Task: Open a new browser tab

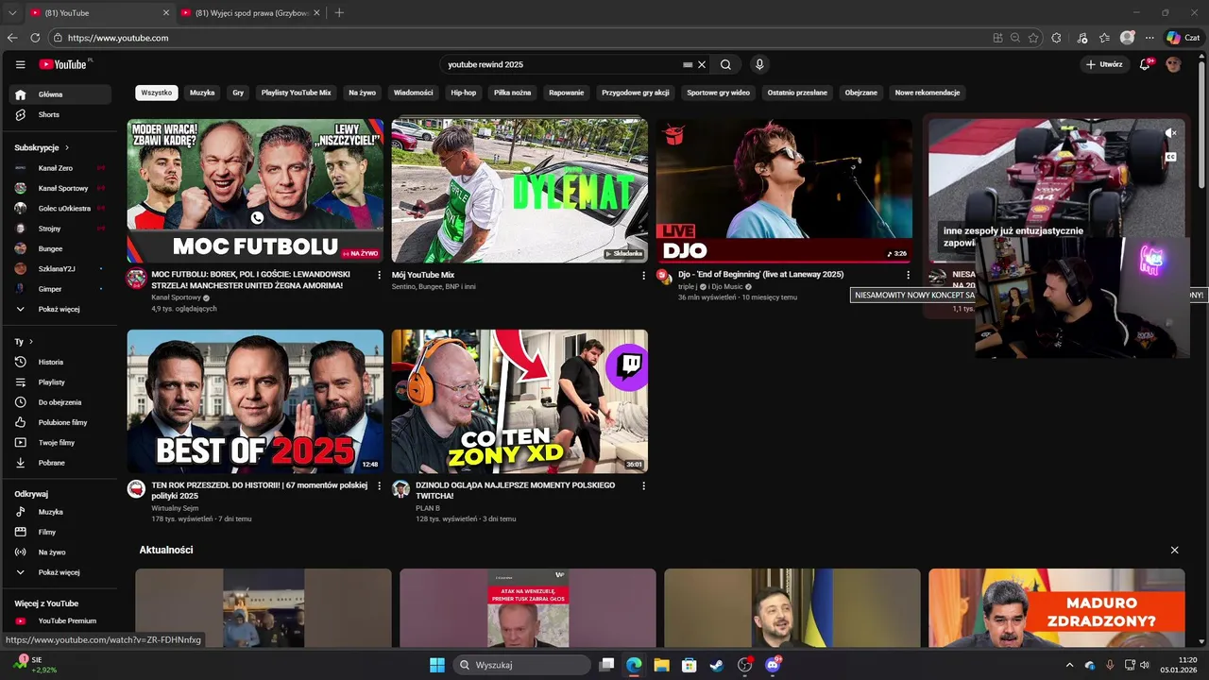Action: point(339,13)
